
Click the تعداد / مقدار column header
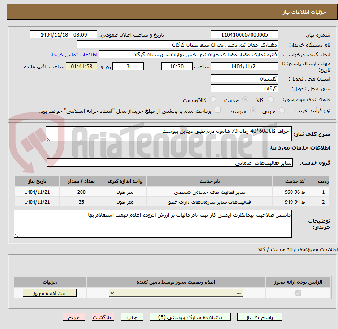coord(81,181)
